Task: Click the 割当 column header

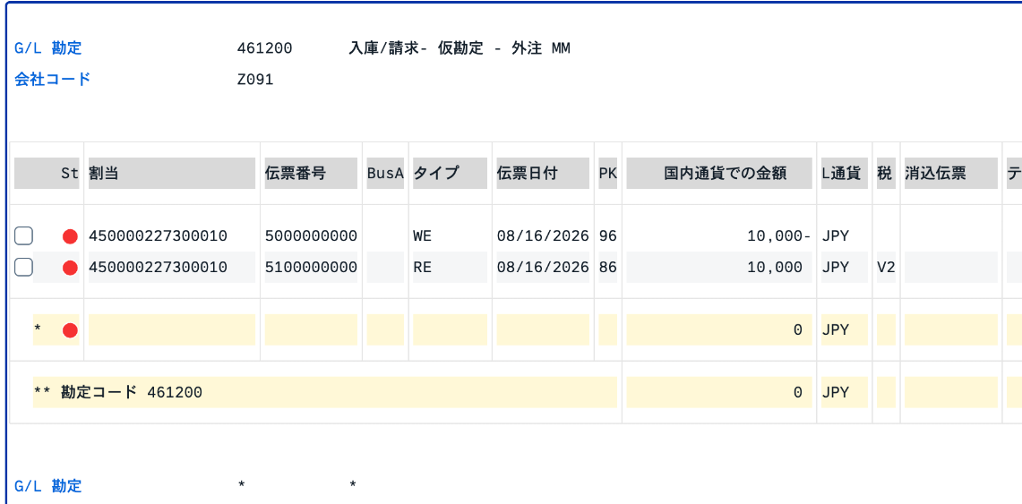Action: click(x=172, y=173)
